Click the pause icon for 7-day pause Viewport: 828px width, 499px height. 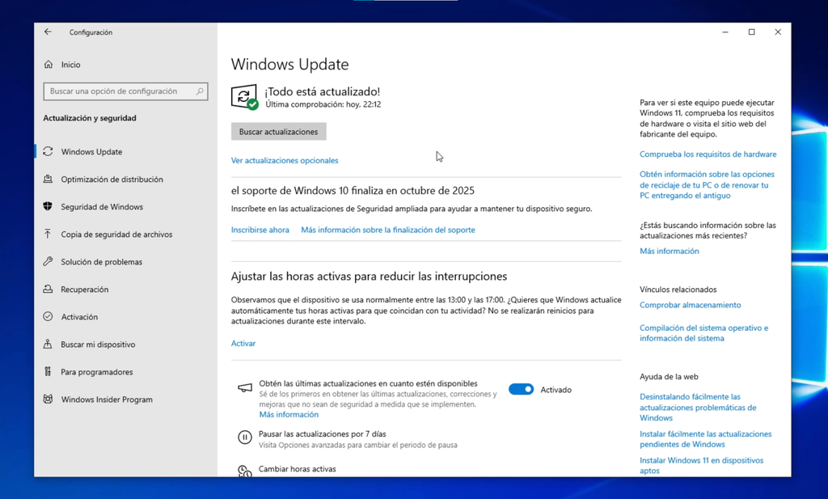[x=244, y=438]
